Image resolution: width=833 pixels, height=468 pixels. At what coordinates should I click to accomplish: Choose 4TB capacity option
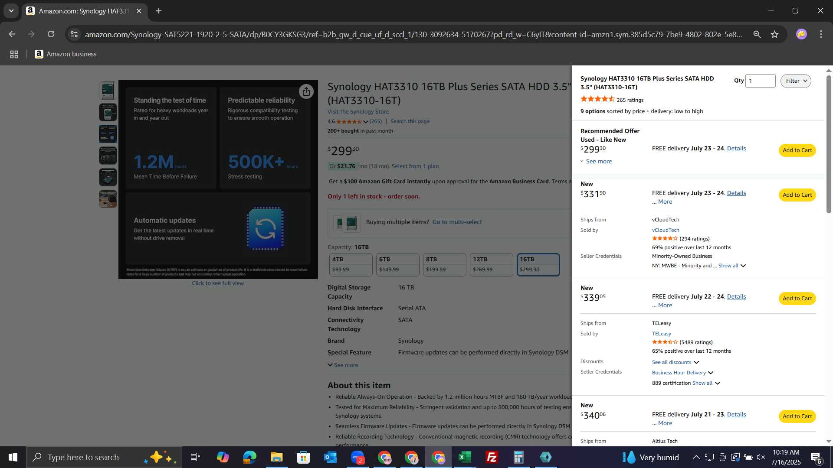pyautogui.click(x=351, y=264)
